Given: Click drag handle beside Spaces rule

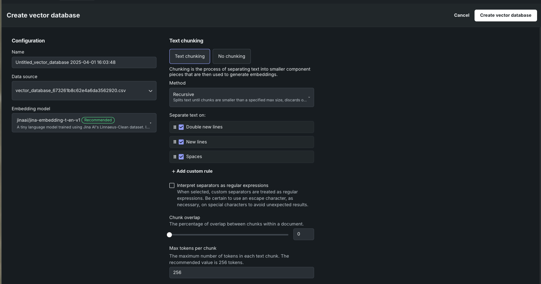Looking at the screenshot, I should [x=175, y=157].
